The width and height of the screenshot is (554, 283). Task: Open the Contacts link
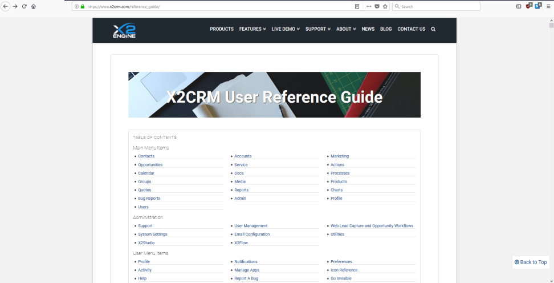tap(146, 156)
